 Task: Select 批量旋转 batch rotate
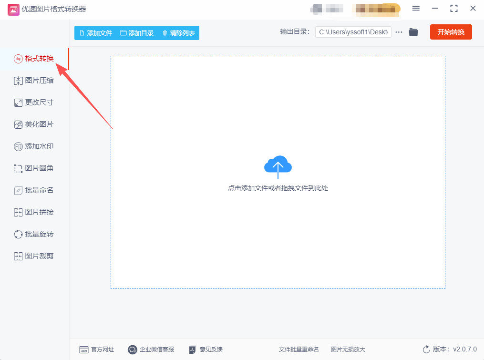[34, 234]
